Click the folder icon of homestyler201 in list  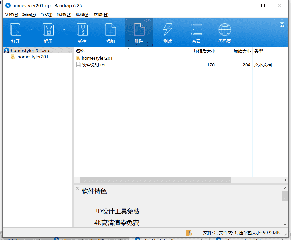(x=78, y=58)
